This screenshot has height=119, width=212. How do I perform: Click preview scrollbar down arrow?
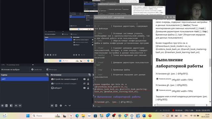click(210, 101)
